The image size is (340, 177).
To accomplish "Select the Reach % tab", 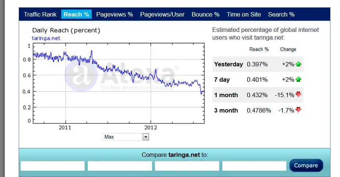I will tap(76, 14).
